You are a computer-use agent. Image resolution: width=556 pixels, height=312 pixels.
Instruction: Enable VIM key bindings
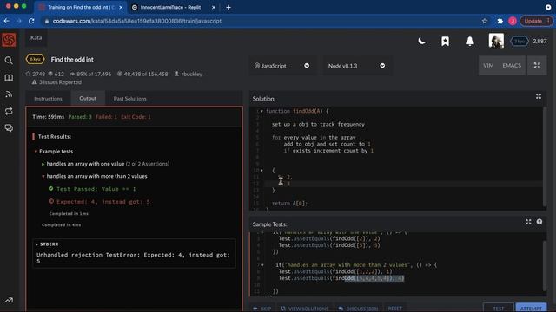pyautogui.click(x=488, y=66)
